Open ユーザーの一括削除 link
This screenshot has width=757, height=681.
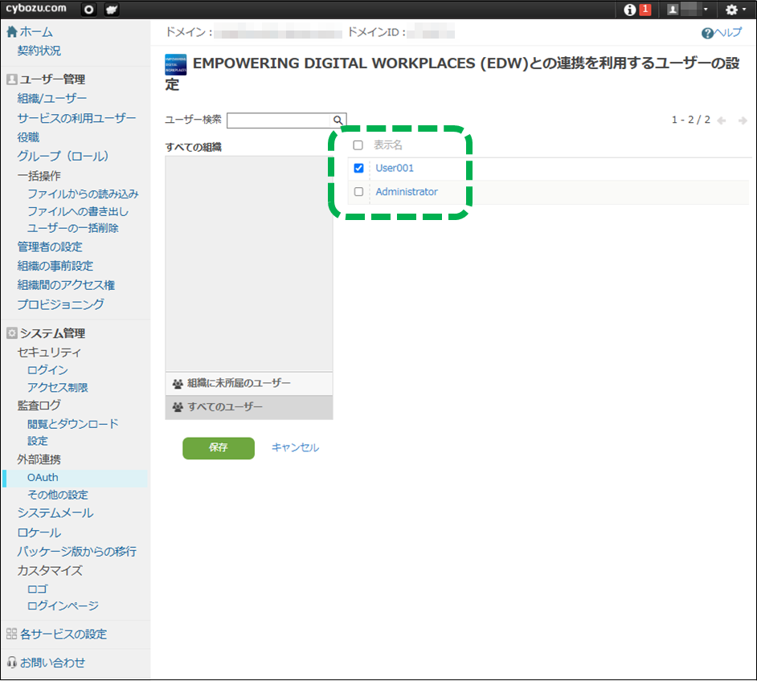(73, 228)
